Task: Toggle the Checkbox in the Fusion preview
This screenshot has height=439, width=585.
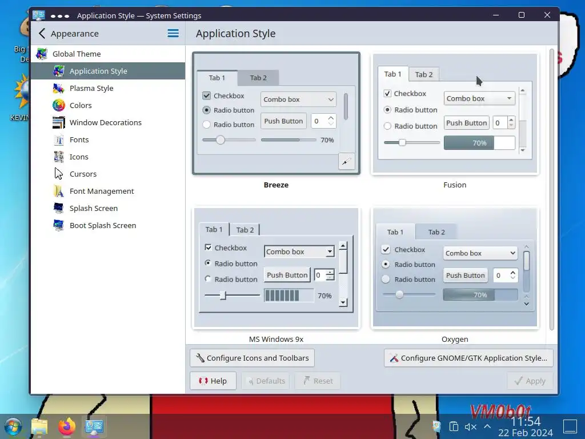Action: pos(388,93)
